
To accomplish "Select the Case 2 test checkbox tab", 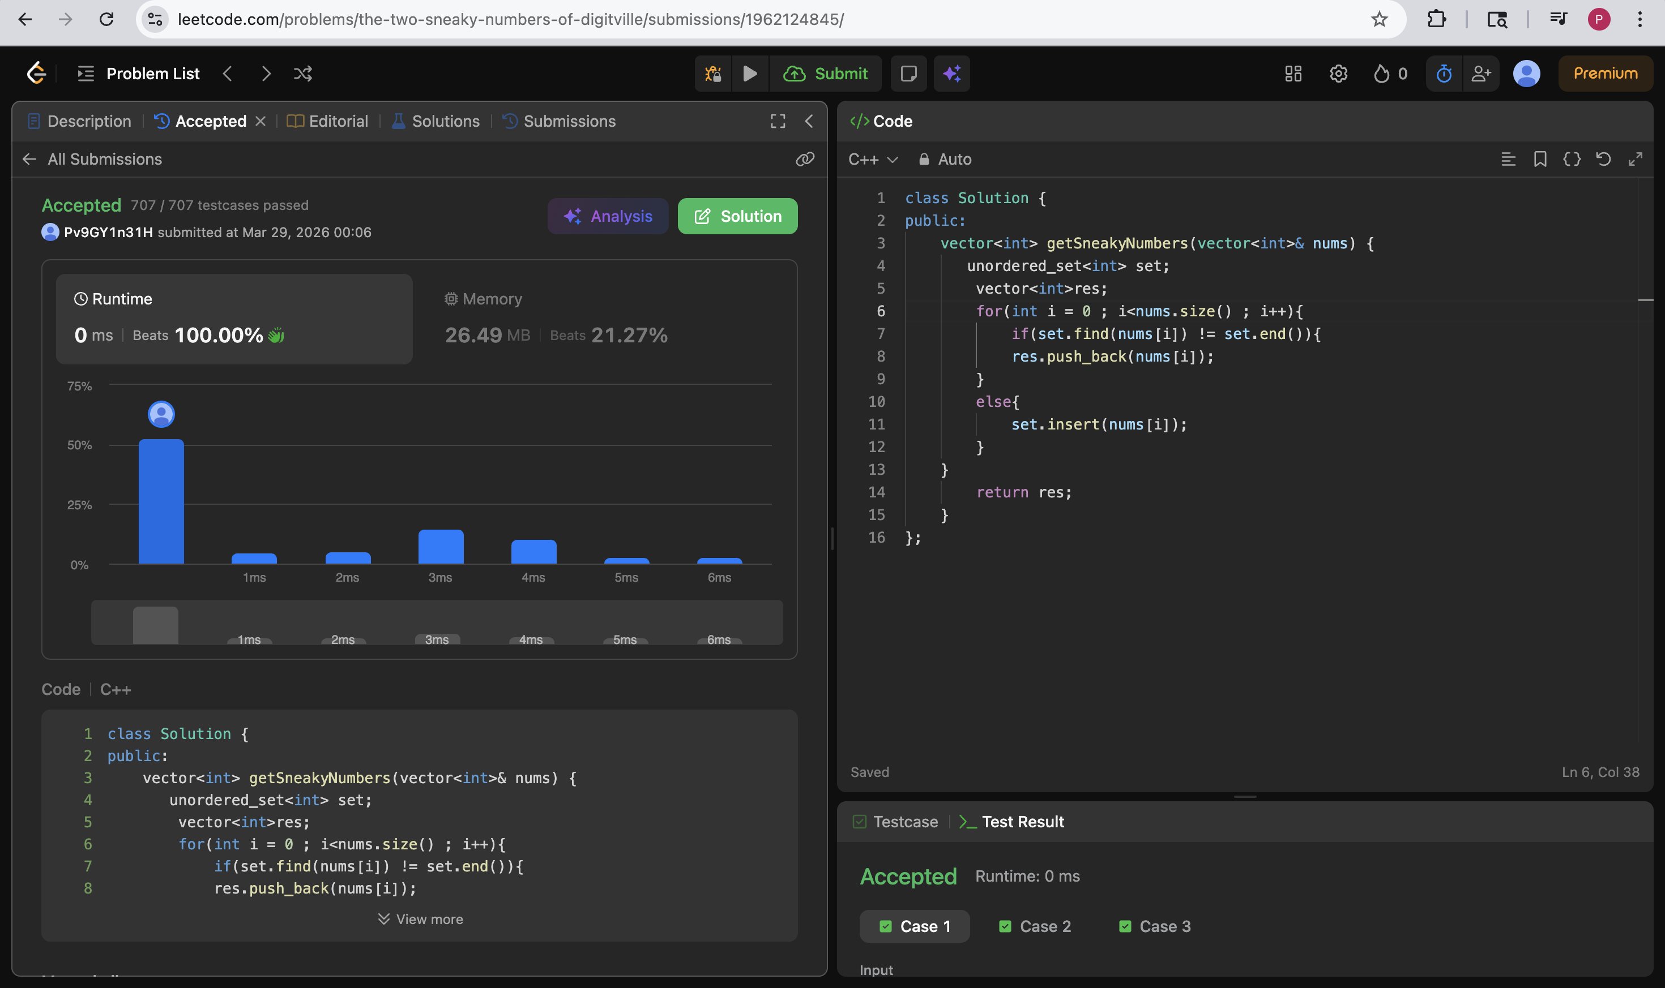I will 1035,926.
